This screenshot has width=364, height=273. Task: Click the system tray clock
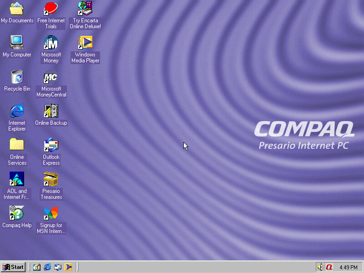348,267
